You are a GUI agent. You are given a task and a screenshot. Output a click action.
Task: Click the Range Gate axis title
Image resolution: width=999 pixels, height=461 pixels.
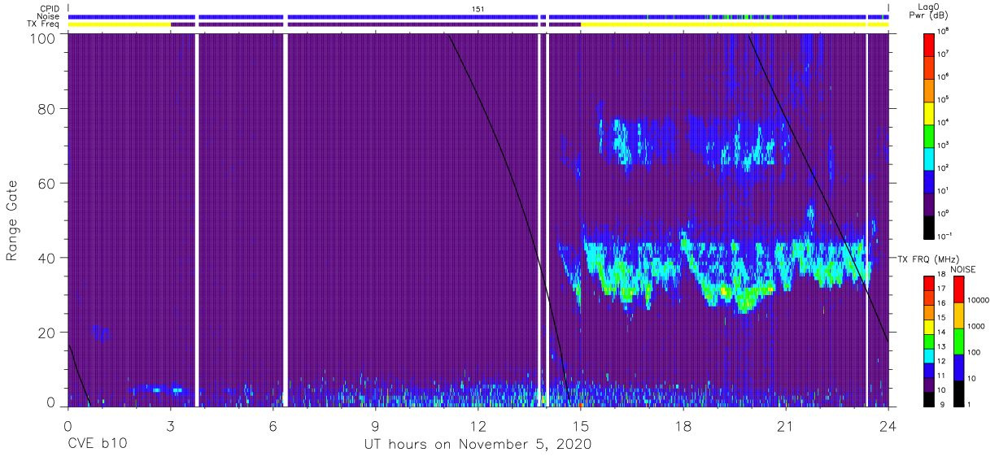[x=12, y=222]
